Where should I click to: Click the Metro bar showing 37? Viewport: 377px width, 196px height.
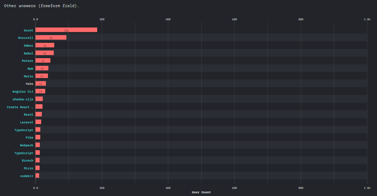(x=42, y=76)
